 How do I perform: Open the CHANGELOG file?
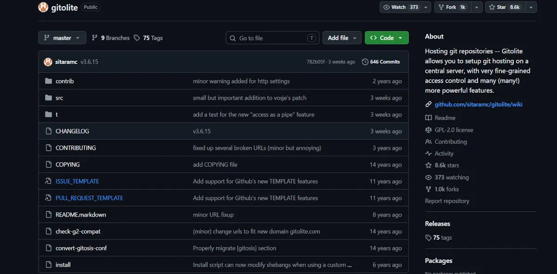pyautogui.click(x=72, y=131)
